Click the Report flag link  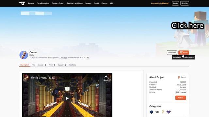pos(182,77)
